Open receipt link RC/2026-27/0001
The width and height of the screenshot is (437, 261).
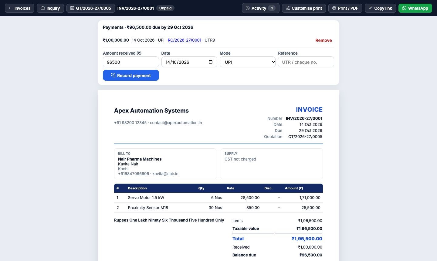click(185, 40)
